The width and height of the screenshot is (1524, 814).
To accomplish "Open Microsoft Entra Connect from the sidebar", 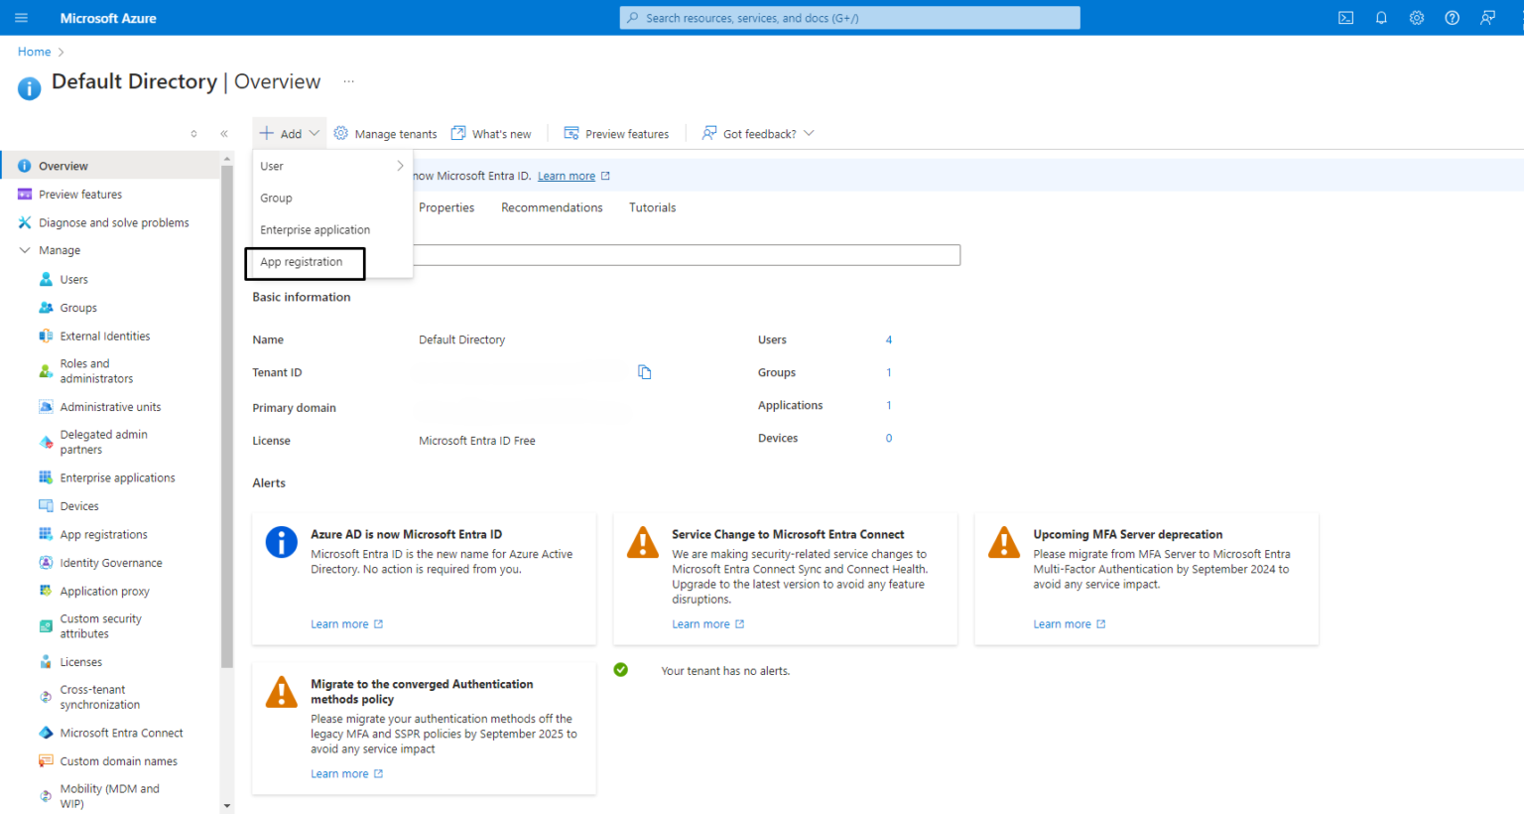I will pos(120,732).
